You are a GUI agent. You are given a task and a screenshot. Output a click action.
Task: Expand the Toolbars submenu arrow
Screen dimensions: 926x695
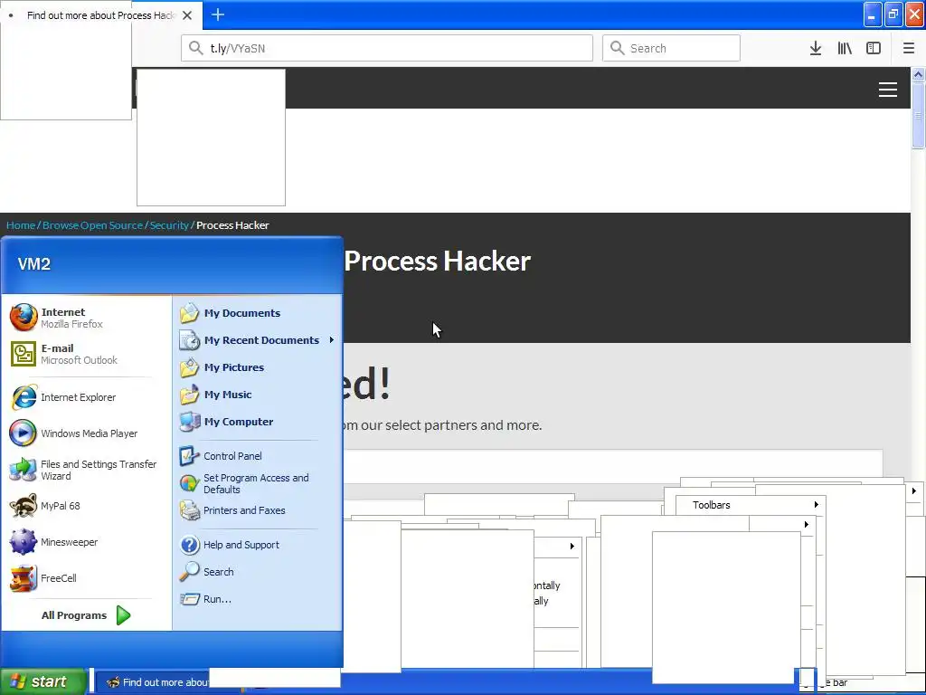pyautogui.click(x=817, y=505)
